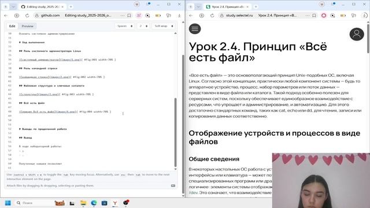
Task: Bookmark the GitHub editing page
Action: 129,16
